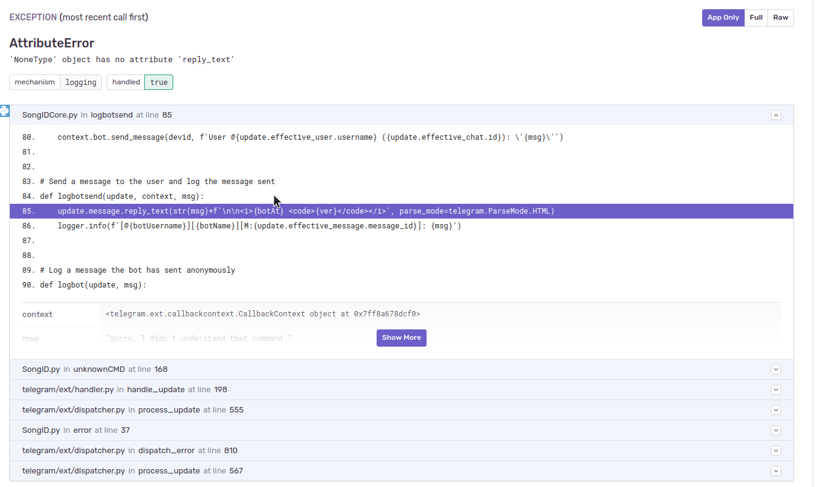Click the true tag value

click(x=159, y=83)
